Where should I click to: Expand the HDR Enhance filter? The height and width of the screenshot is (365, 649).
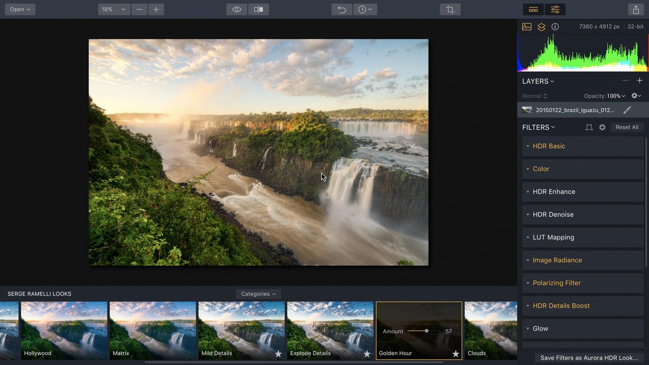(583, 192)
